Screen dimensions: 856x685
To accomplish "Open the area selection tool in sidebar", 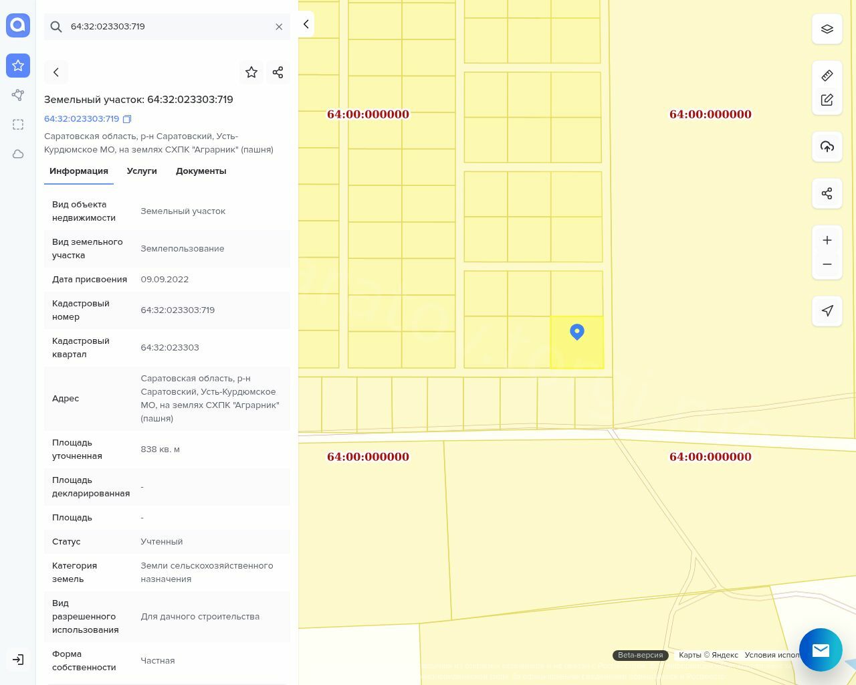I will [x=18, y=124].
